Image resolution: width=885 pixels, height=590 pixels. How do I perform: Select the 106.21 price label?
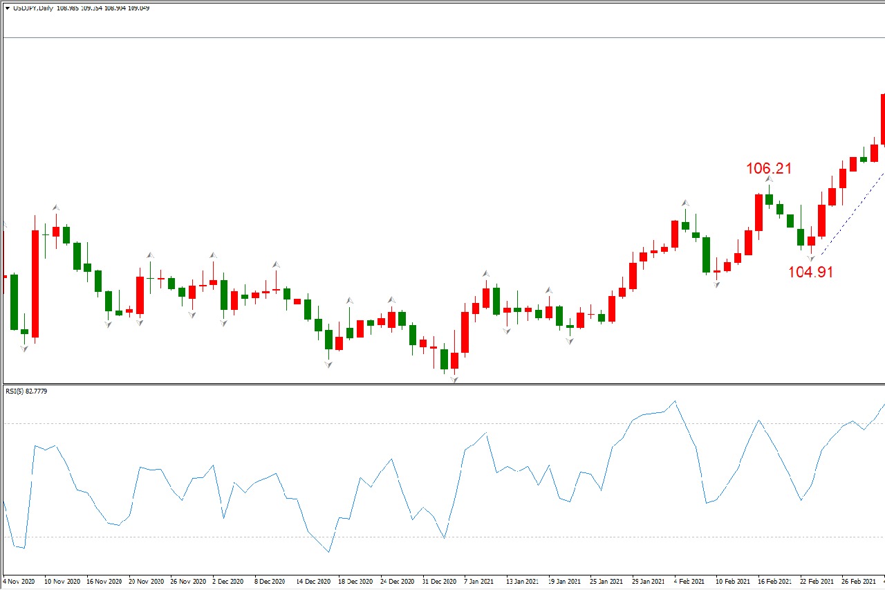[x=768, y=168]
